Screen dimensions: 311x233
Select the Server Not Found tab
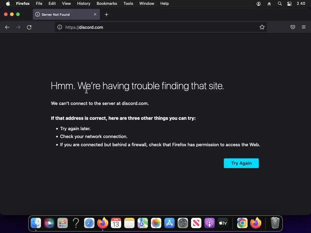point(66,15)
